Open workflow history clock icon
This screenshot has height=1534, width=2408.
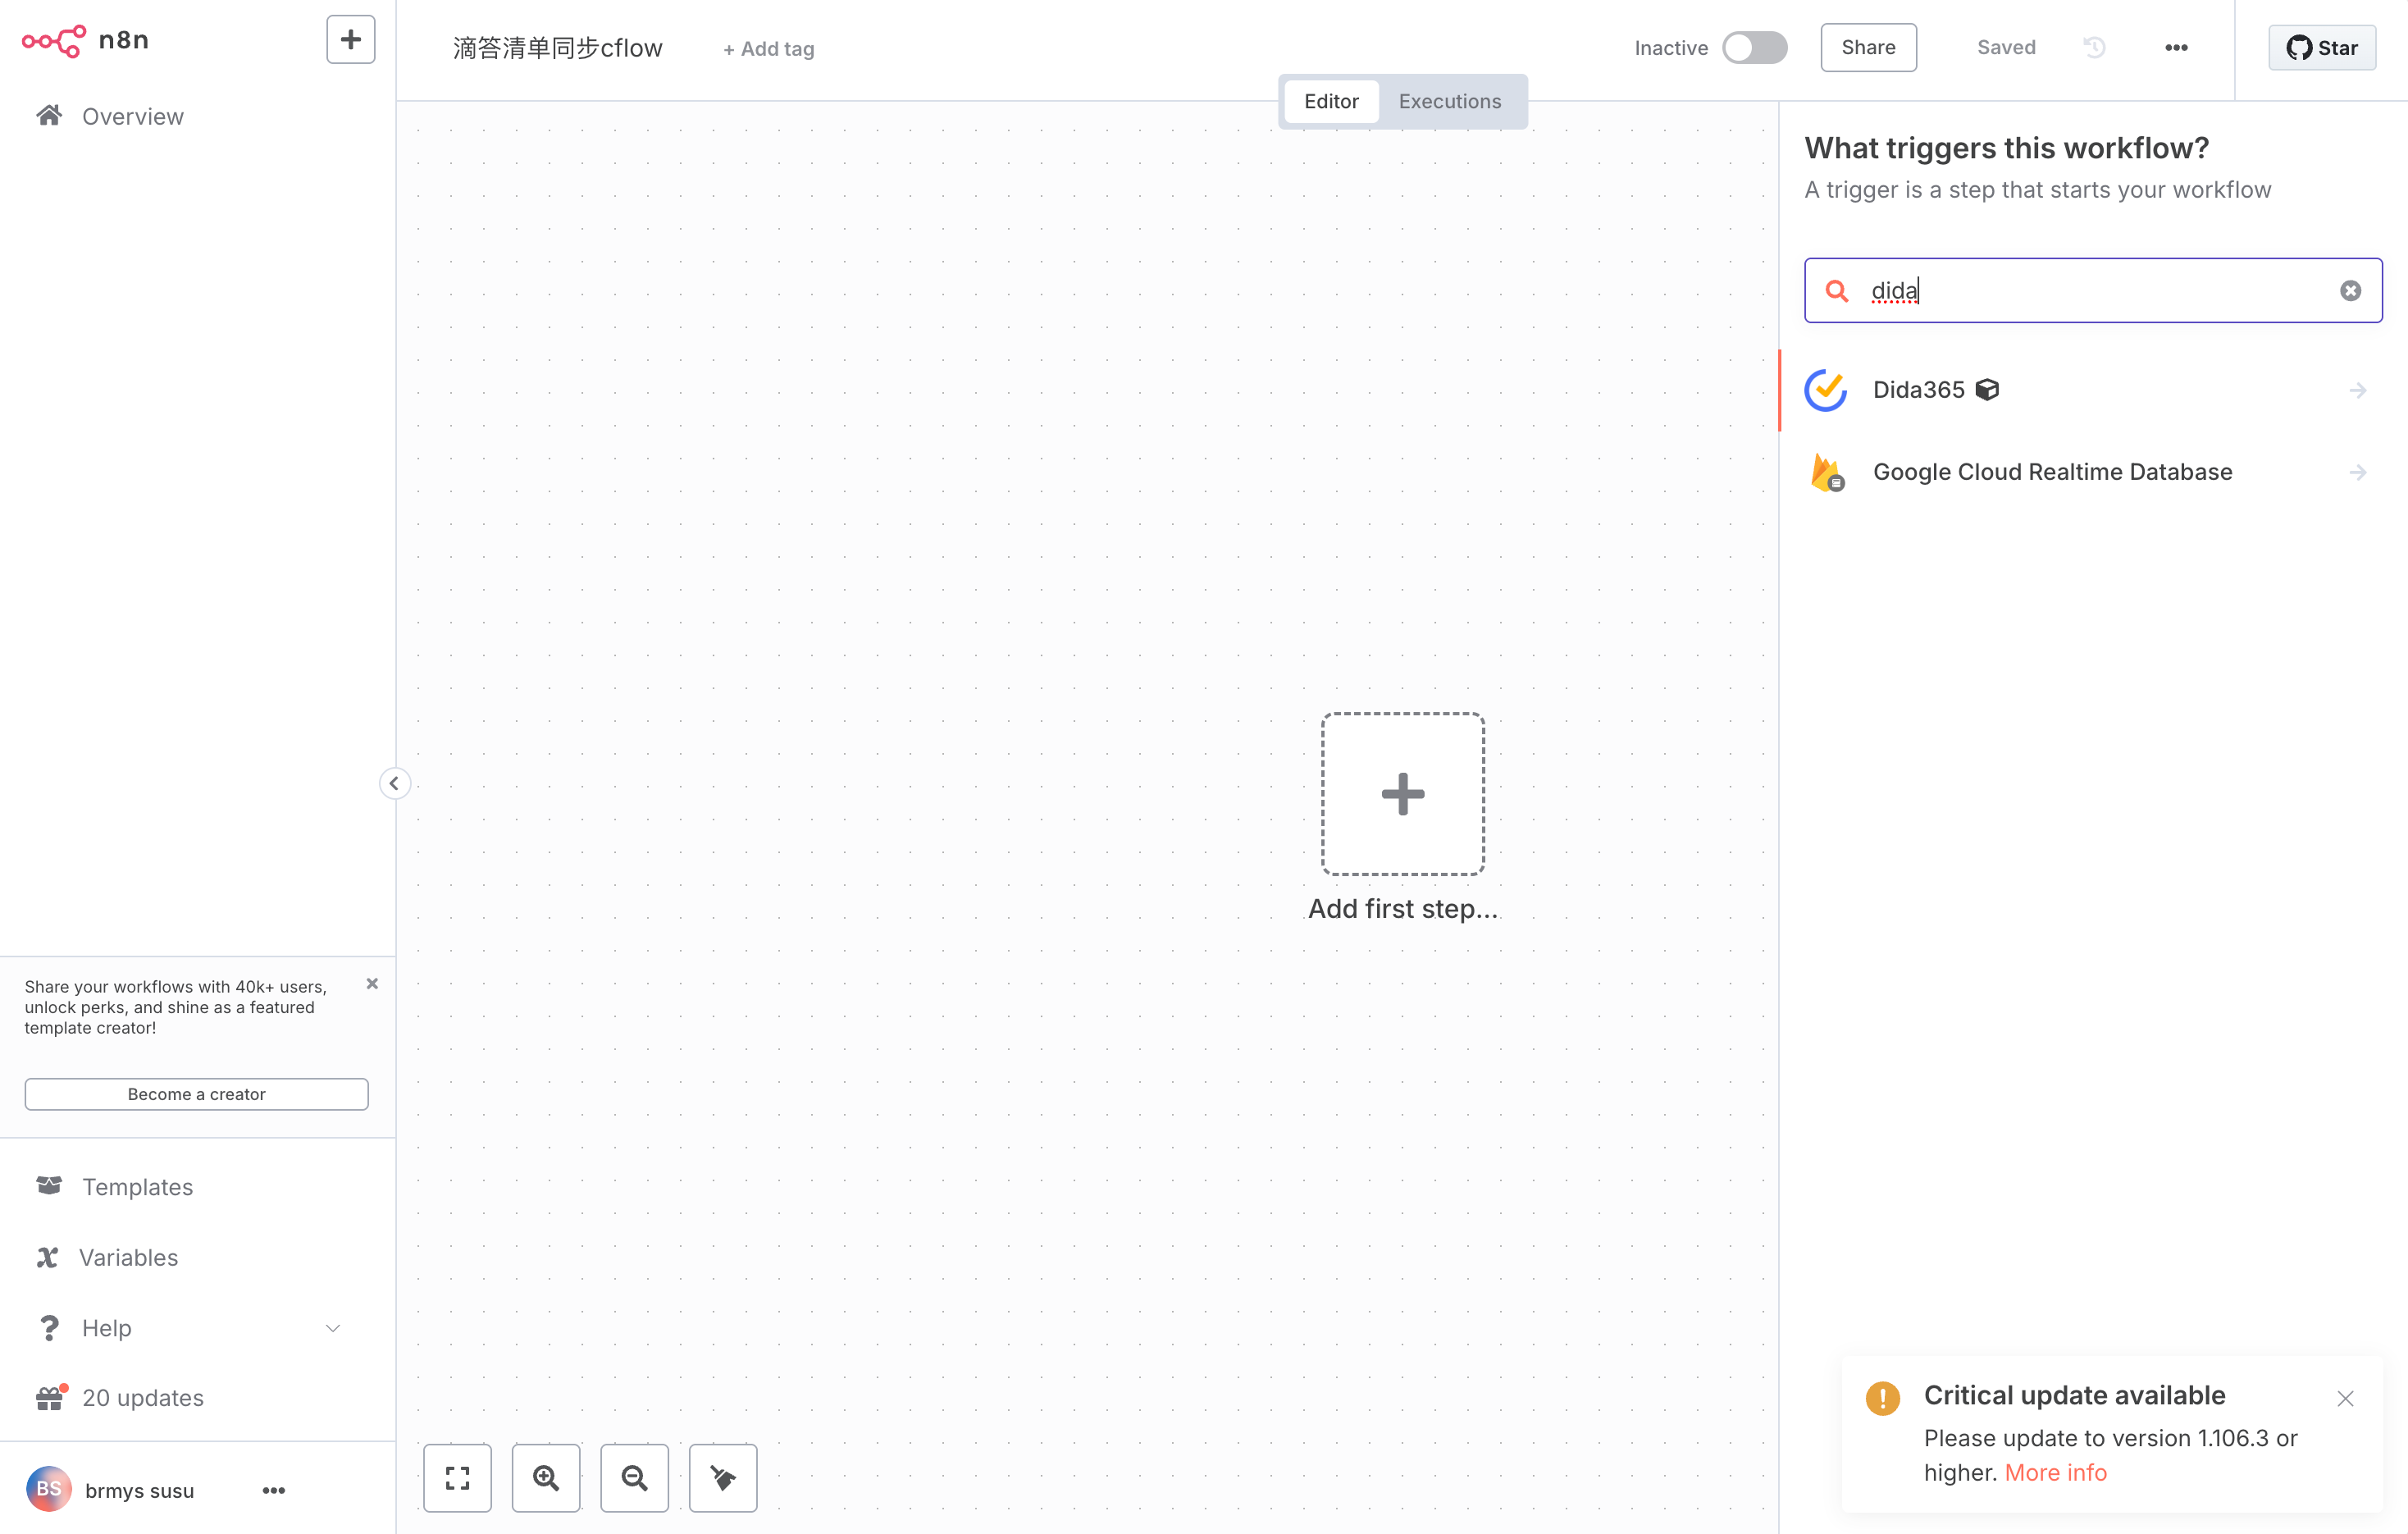tap(2094, 47)
